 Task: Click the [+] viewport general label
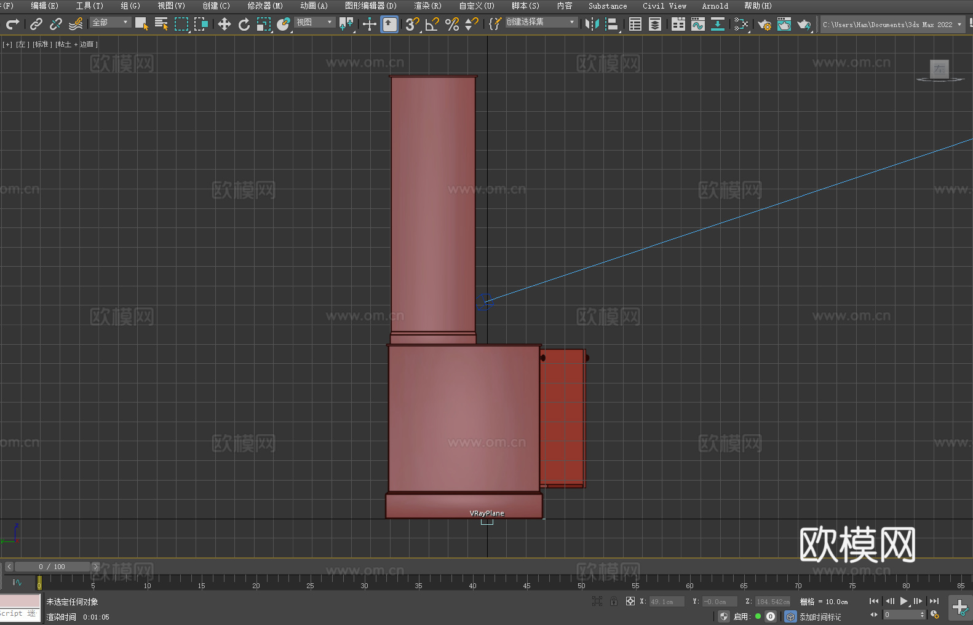(7, 44)
